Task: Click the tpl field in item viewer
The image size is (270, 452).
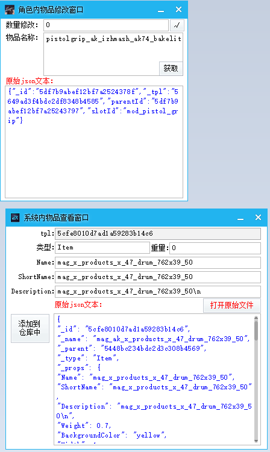Action: pos(158,234)
